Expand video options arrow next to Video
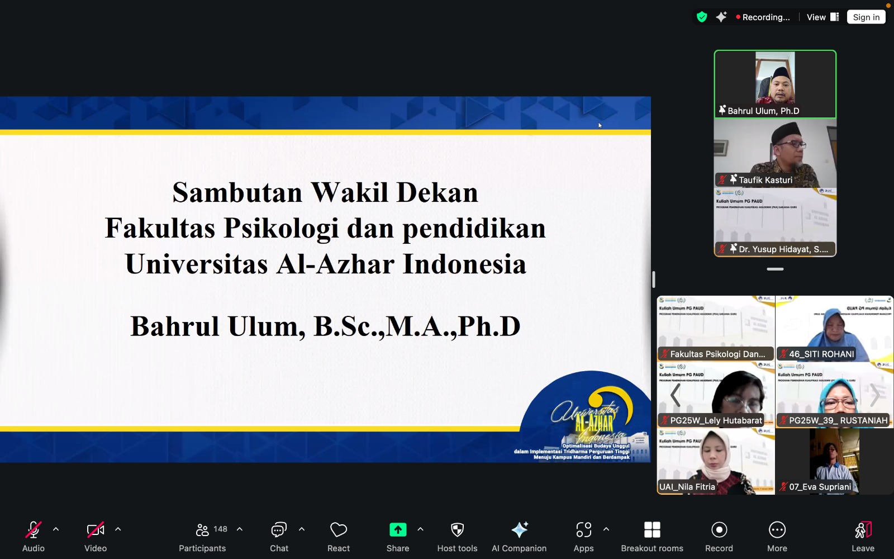894x559 pixels. click(x=118, y=529)
